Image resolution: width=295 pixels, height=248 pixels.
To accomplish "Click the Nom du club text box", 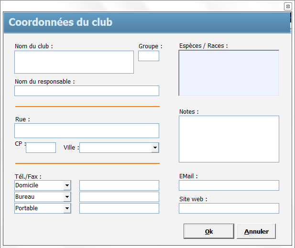I will 74,62.
